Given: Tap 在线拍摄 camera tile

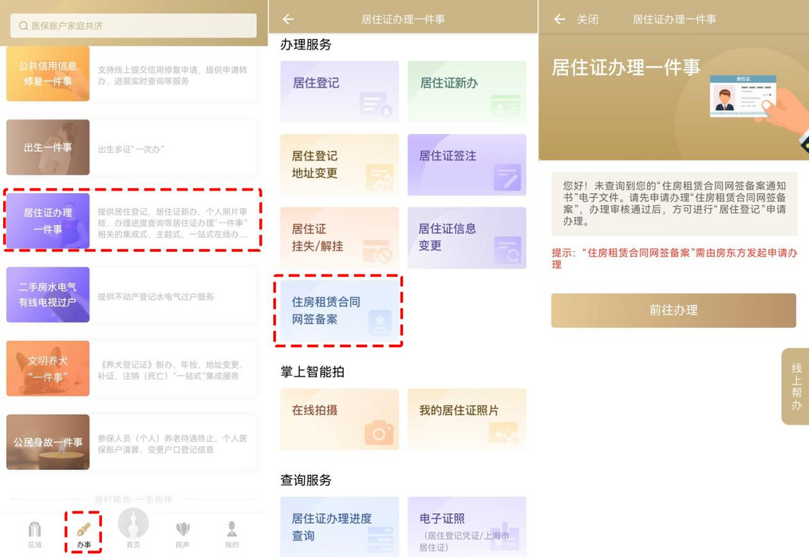Looking at the screenshot, I should click(339, 419).
